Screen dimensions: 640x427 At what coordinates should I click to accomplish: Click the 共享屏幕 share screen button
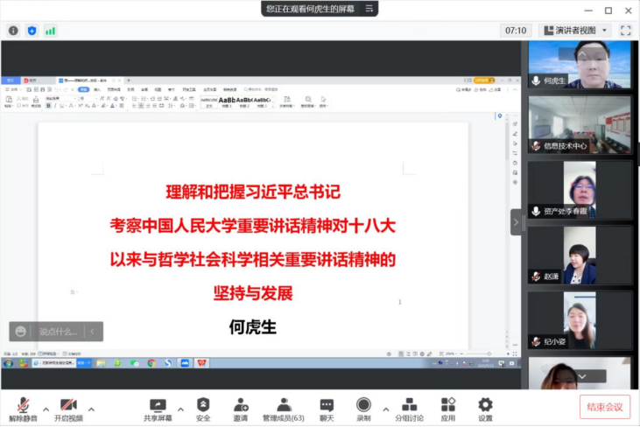158,409
